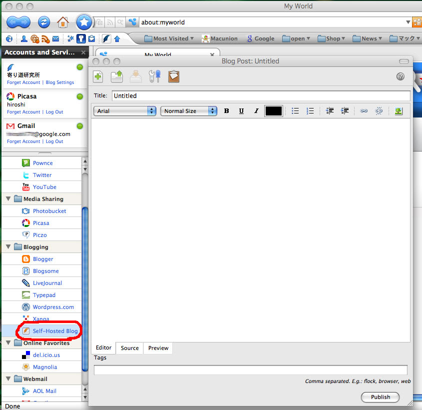The width and height of the screenshot is (422, 410).
Task: Remove the hyperlink
Action: pyautogui.click(x=379, y=111)
